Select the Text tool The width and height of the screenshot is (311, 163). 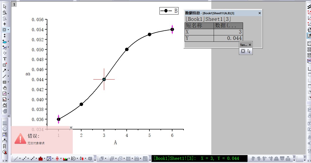(4, 59)
